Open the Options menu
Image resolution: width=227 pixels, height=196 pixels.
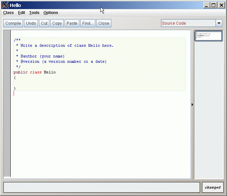coord(51,13)
